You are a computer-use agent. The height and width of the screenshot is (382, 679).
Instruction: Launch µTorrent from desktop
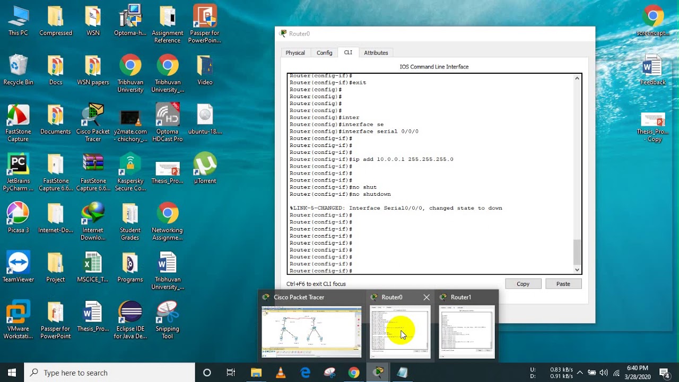pos(205,169)
